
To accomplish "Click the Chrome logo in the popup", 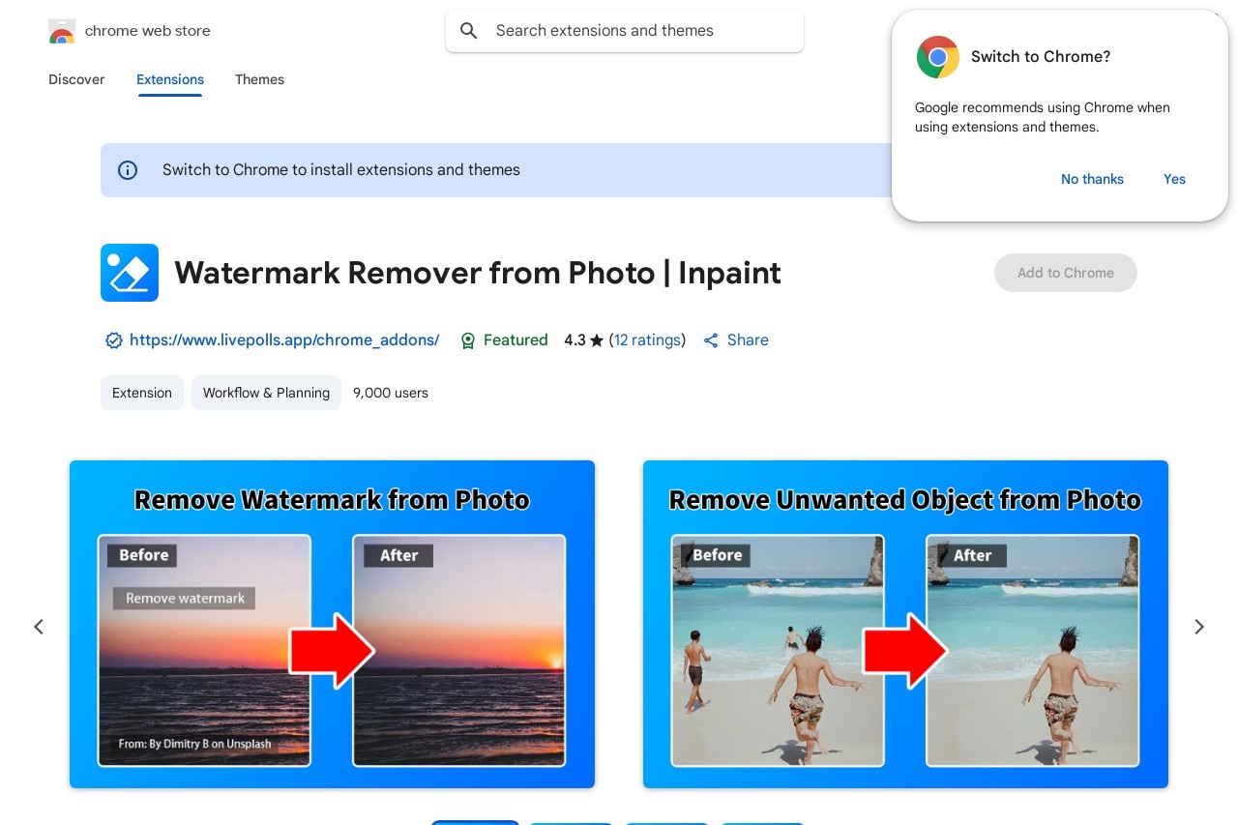I will [938, 57].
